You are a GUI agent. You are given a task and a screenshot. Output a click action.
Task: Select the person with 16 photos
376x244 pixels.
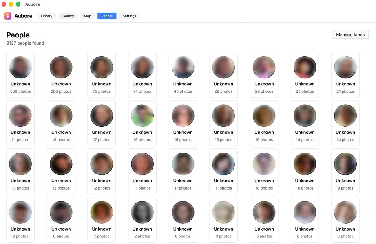(142, 123)
